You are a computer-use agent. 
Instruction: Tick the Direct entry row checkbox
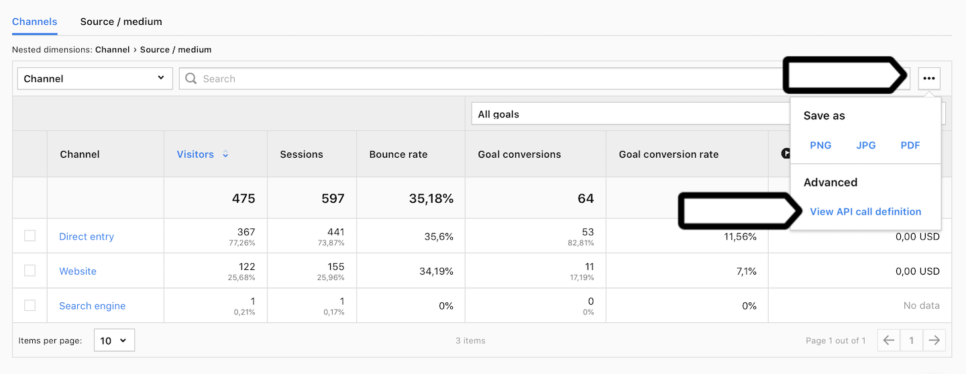pos(30,236)
